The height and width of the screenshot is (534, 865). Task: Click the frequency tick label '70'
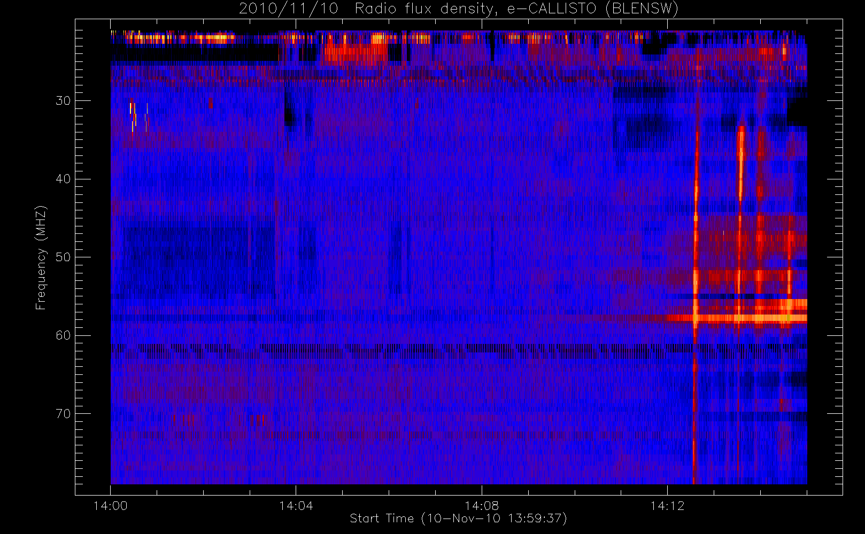(x=63, y=414)
